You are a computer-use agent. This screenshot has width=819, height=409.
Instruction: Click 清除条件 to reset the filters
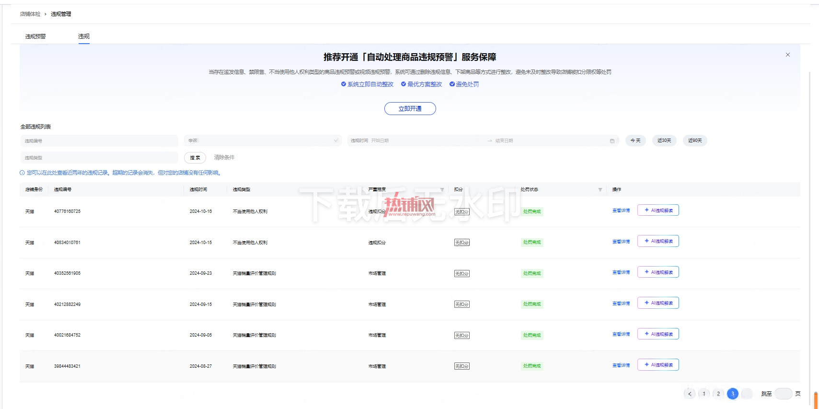224,157
